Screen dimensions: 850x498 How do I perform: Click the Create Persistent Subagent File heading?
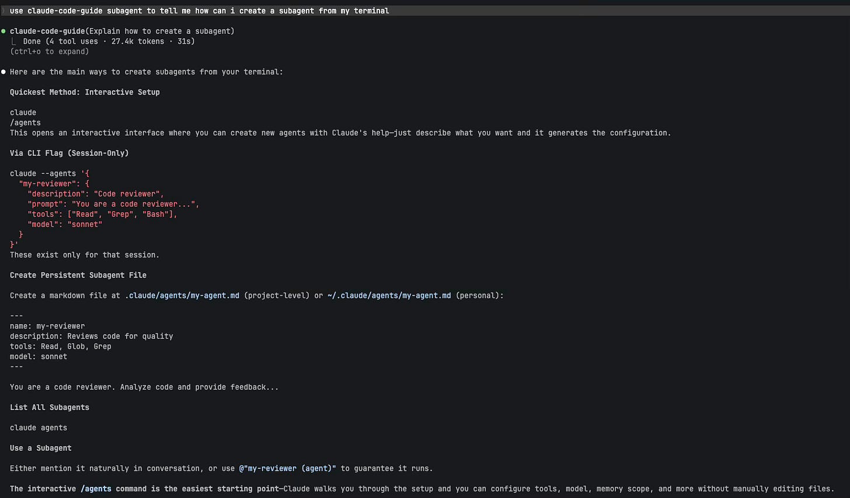coord(78,275)
